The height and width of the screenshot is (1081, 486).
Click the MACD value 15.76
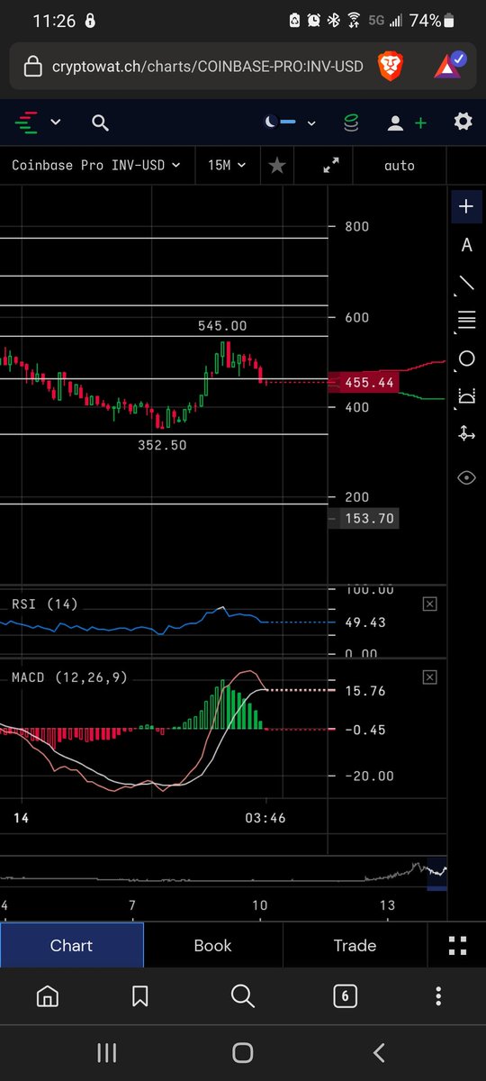365,691
